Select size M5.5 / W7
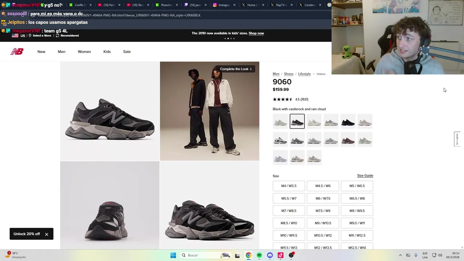Image resolution: width=464 pixels, height=261 pixels. click(289, 198)
